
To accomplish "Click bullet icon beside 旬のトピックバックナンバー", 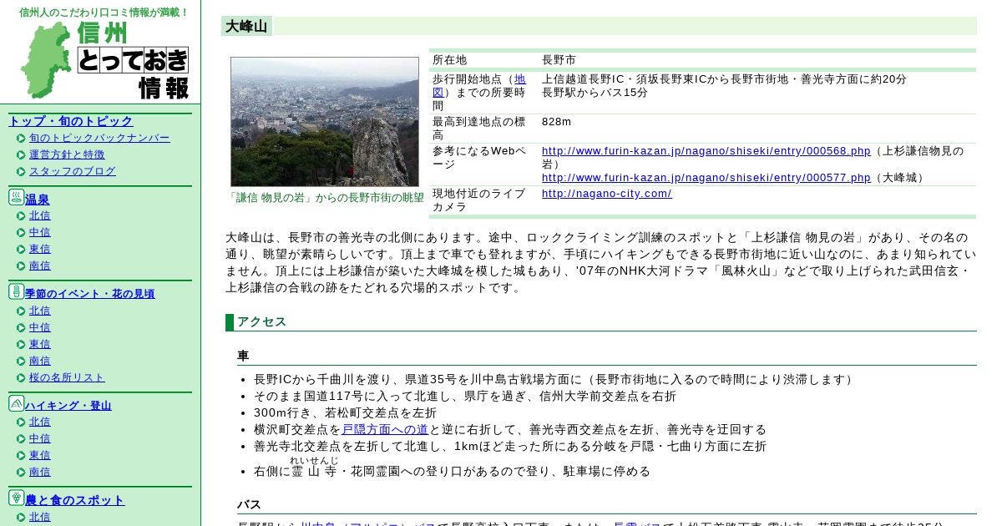I will pyautogui.click(x=21, y=139).
